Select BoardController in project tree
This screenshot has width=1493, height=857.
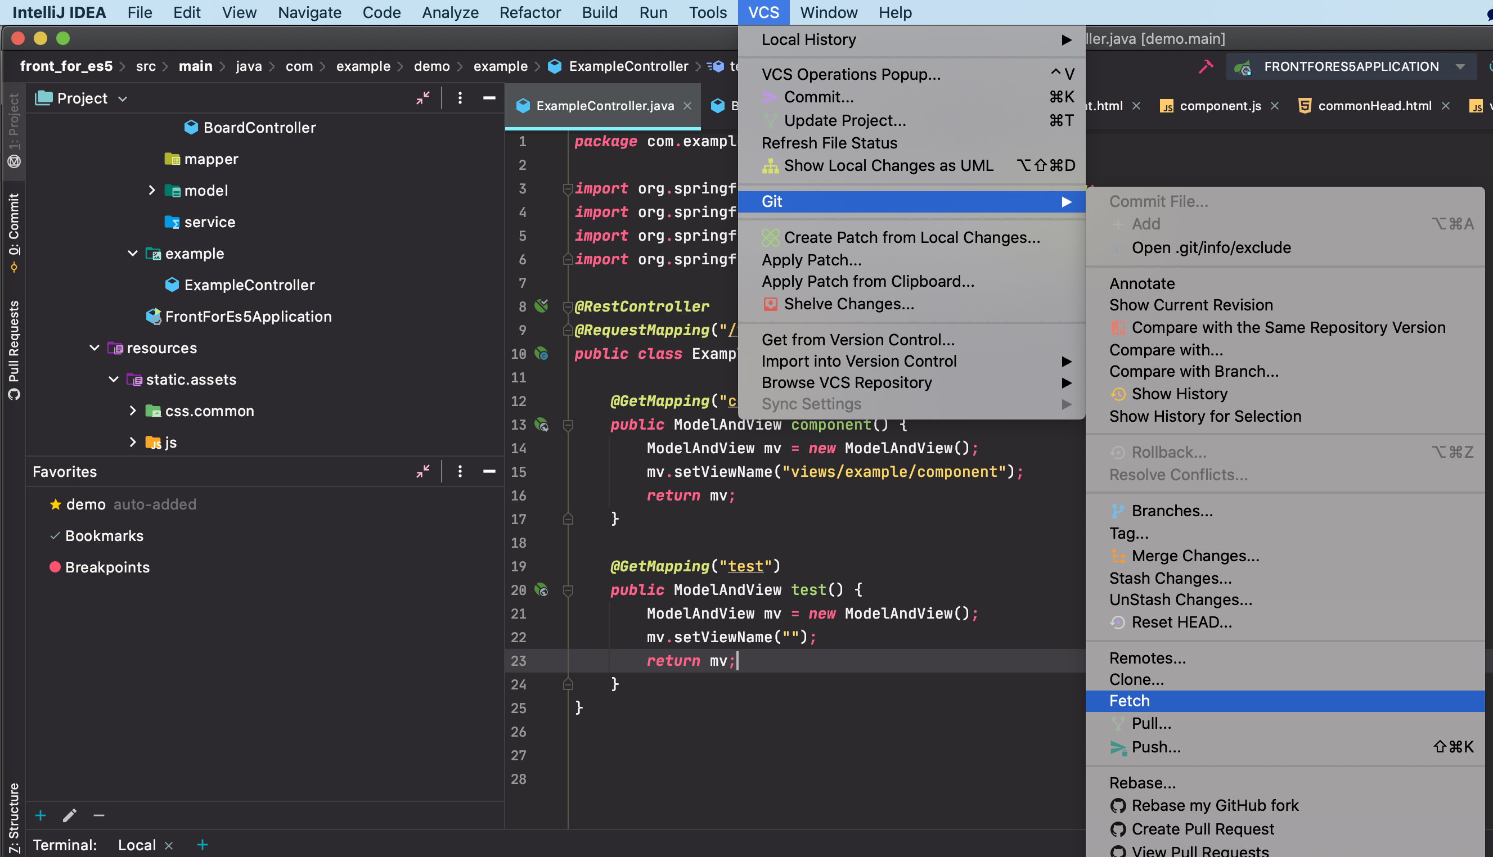(x=250, y=127)
